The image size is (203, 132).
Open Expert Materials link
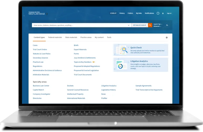[x=80, y=49]
